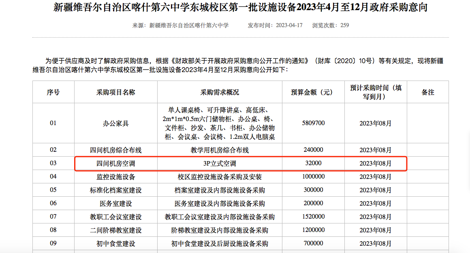
Task: Click the 备注 column header
Action: pyautogui.click(x=428, y=92)
